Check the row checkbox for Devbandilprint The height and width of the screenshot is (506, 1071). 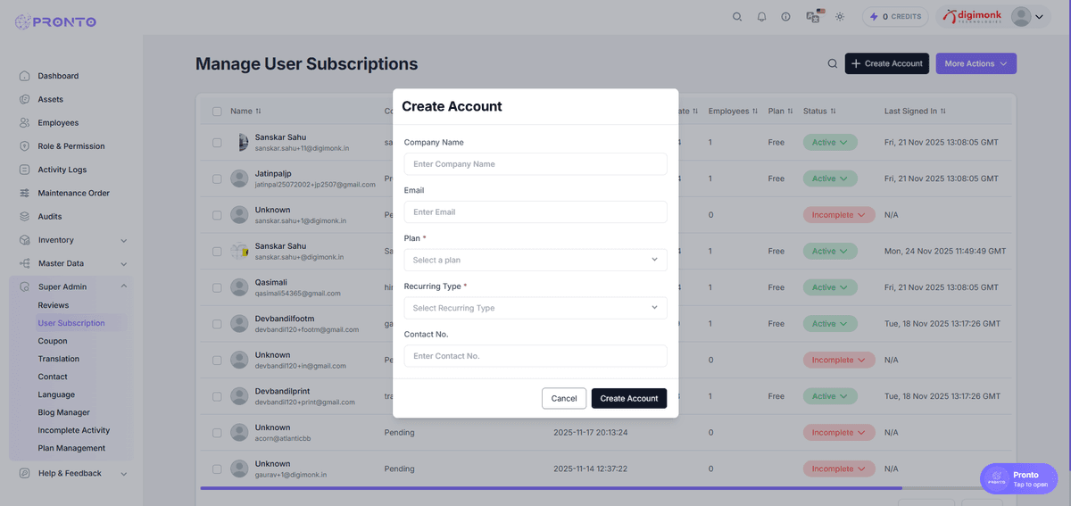click(x=217, y=396)
